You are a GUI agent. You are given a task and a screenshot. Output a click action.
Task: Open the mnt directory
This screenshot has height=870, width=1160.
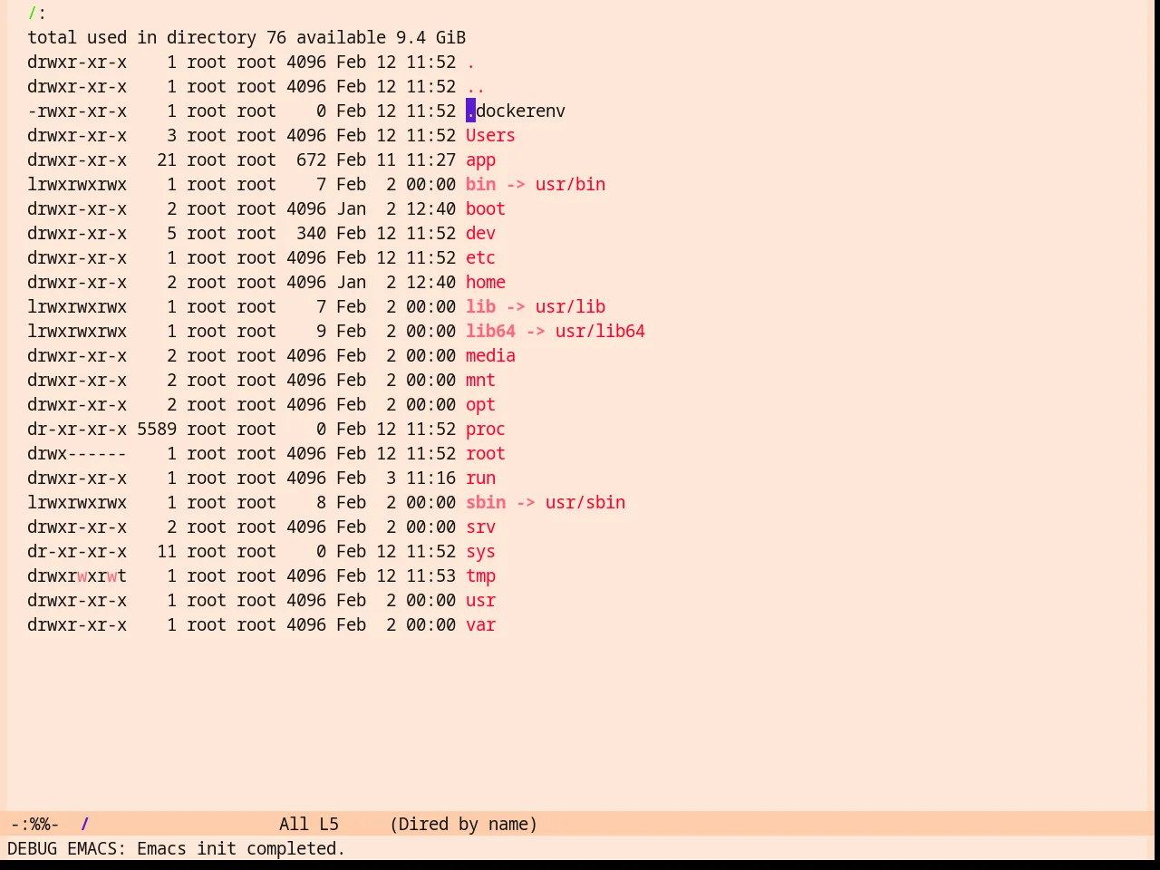pyautogui.click(x=480, y=381)
